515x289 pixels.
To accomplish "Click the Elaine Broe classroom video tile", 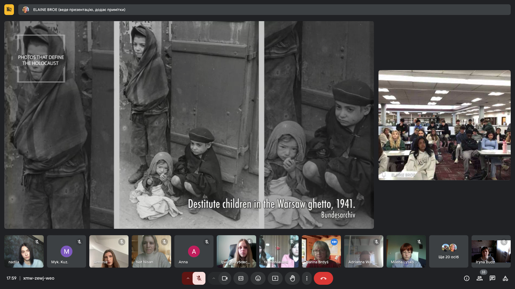I will pyautogui.click(x=444, y=125).
